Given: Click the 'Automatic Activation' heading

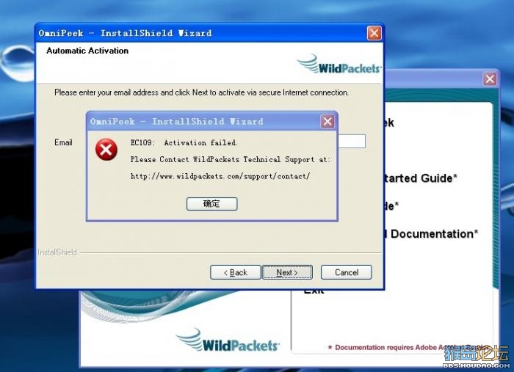Looking at the screenshot, I should coord(87,51).
